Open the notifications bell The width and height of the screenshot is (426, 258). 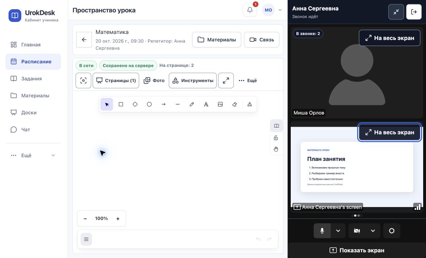coord(250,10)
